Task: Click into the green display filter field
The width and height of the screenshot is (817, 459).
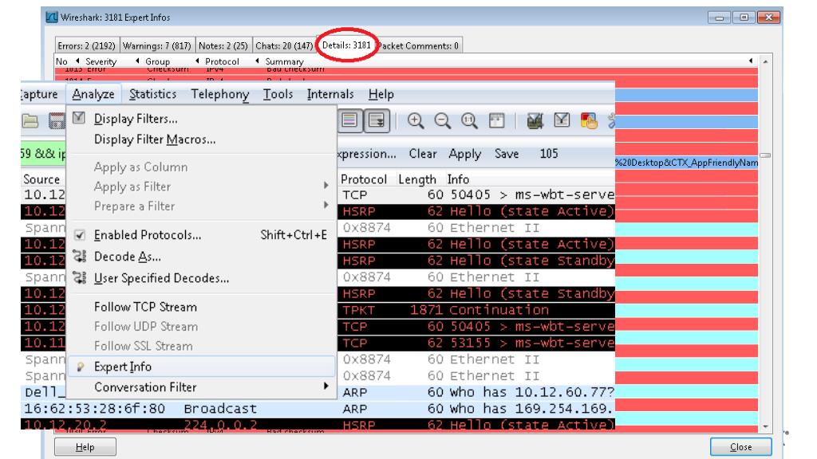Action: click(44, 154)
